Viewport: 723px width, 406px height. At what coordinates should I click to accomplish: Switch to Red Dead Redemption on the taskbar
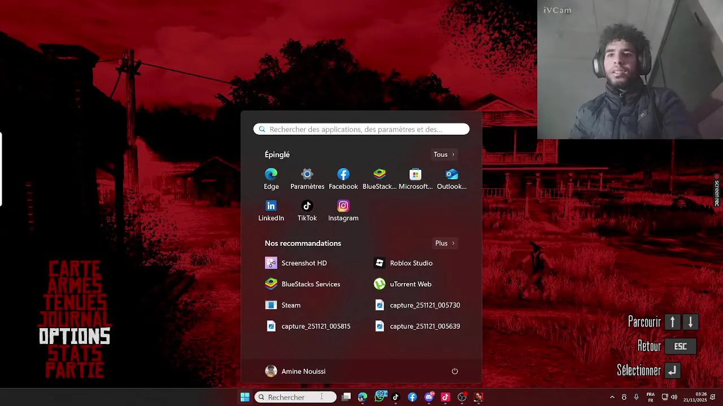[478, 397]
